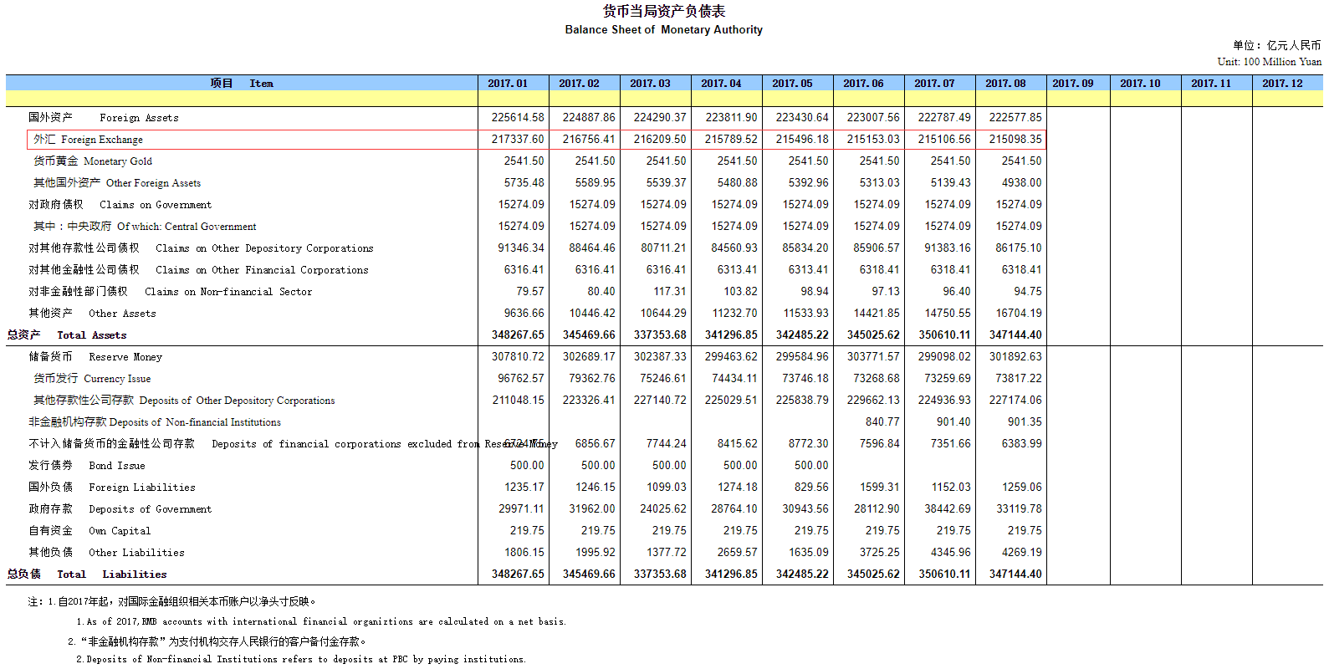Click the Reserve Money row label

(x=95, y=357)
